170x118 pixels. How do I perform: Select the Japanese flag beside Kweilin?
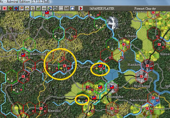41,108
